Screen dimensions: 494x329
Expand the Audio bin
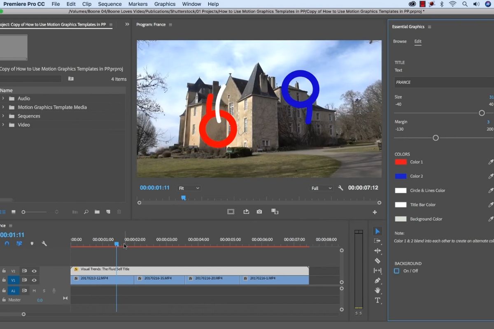[3, 99]
